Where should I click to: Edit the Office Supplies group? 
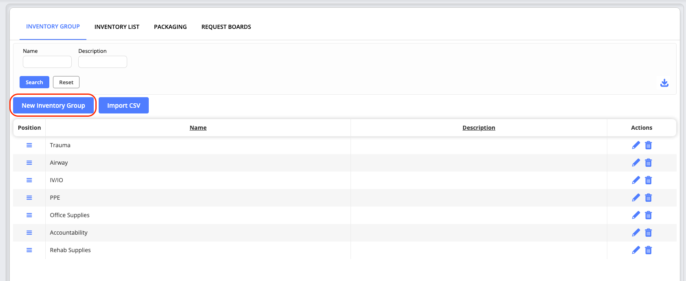click(636, 215)
